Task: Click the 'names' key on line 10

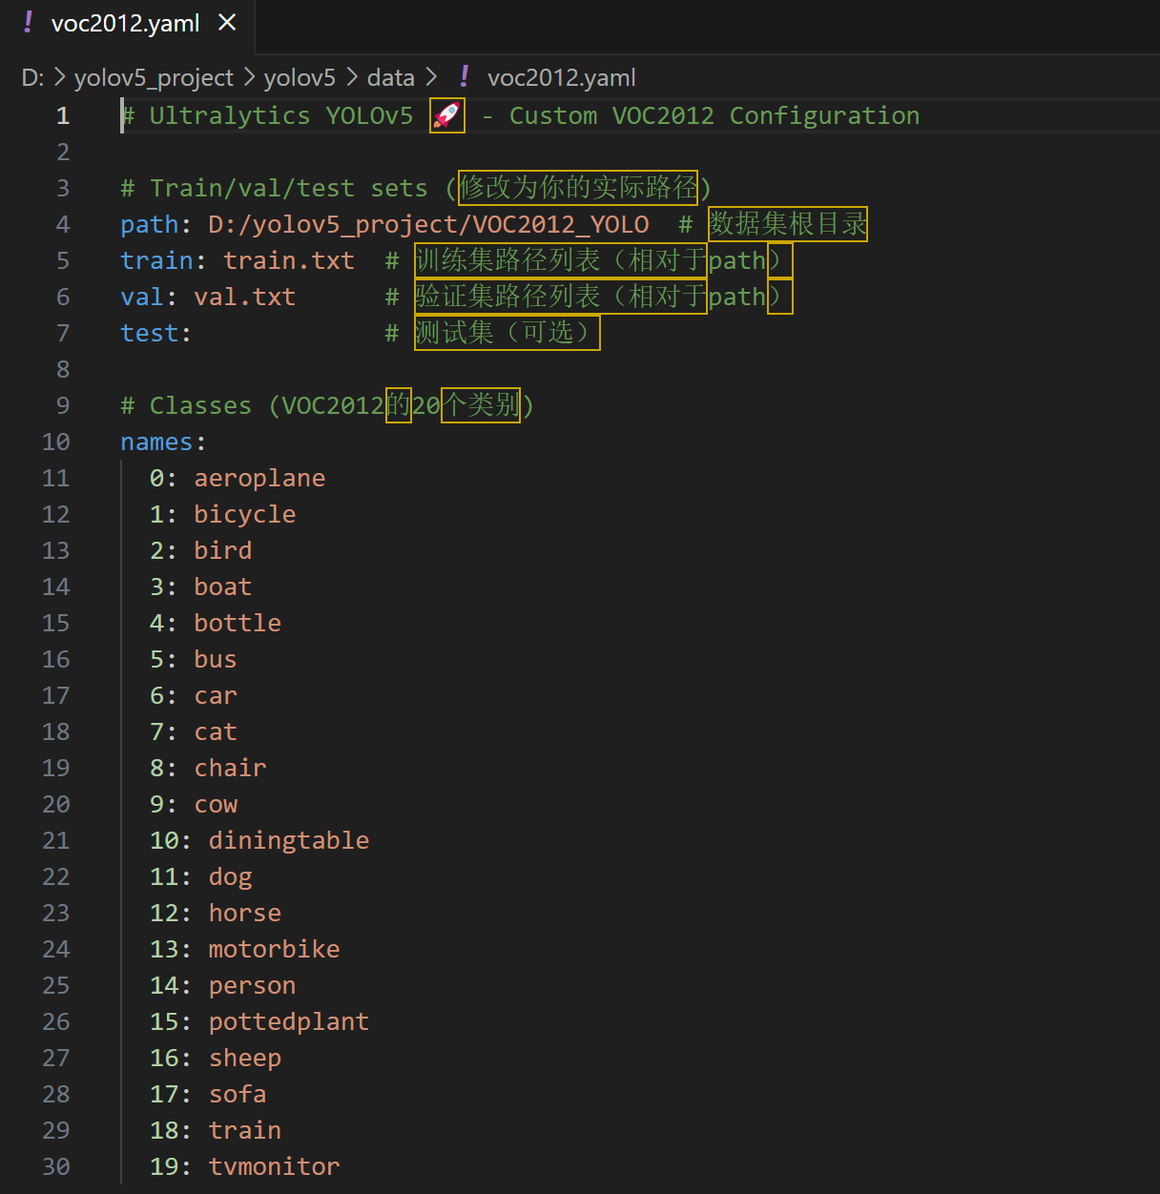Action: tap(156, 443)
